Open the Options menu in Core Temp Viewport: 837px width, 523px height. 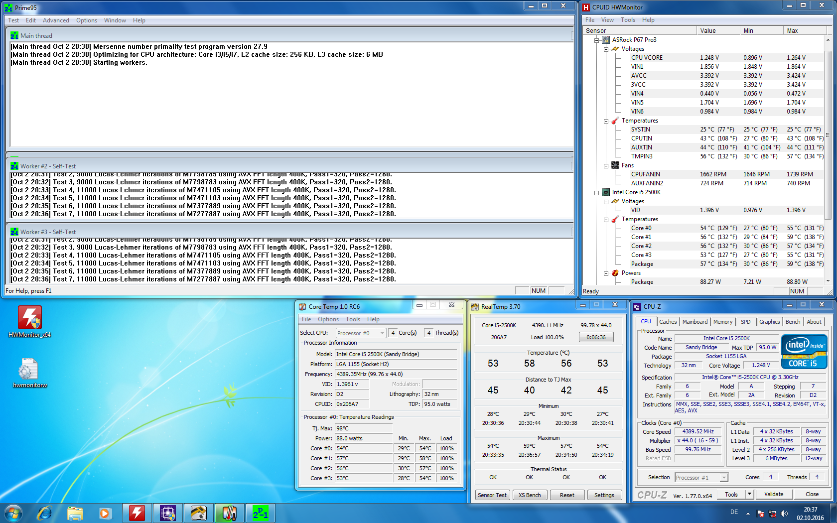pyautogui.click(x=328, y=319)
